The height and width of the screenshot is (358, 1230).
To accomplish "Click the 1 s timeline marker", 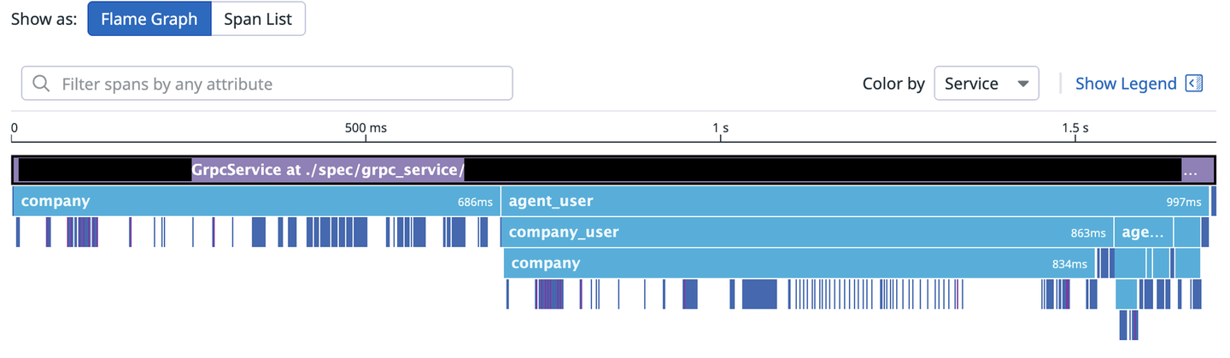I will pos(721,128).
